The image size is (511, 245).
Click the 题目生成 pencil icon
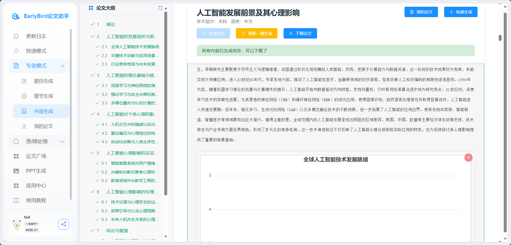[x=24, y=81]
